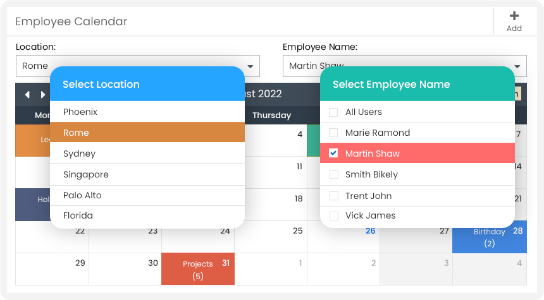Expand the Employee Name dropdown arrow
This screenshot has width=544, height=300.
point(518,66)
